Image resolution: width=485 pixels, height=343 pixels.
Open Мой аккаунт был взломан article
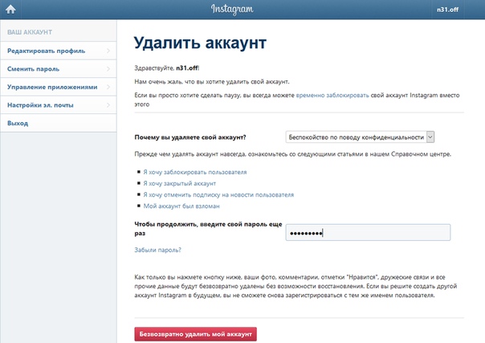pos(181,206)
